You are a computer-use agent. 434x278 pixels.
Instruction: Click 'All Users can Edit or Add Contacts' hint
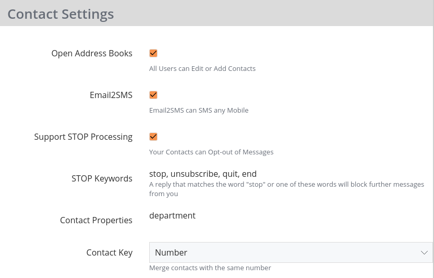point(202,68)
